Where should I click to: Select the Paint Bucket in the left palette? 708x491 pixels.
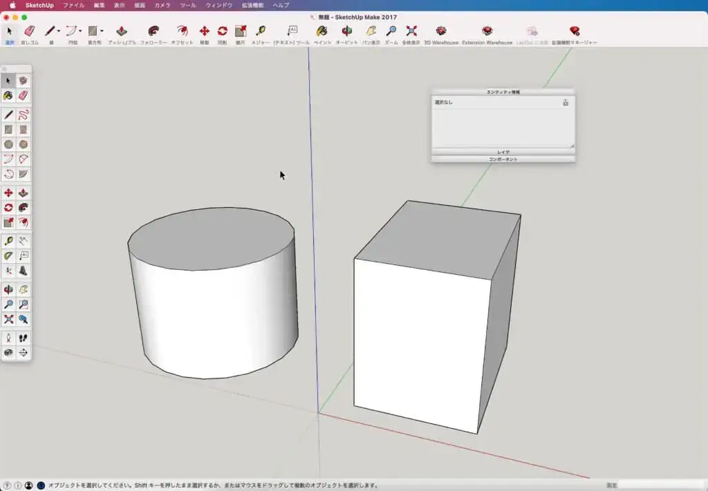(8, 95)
